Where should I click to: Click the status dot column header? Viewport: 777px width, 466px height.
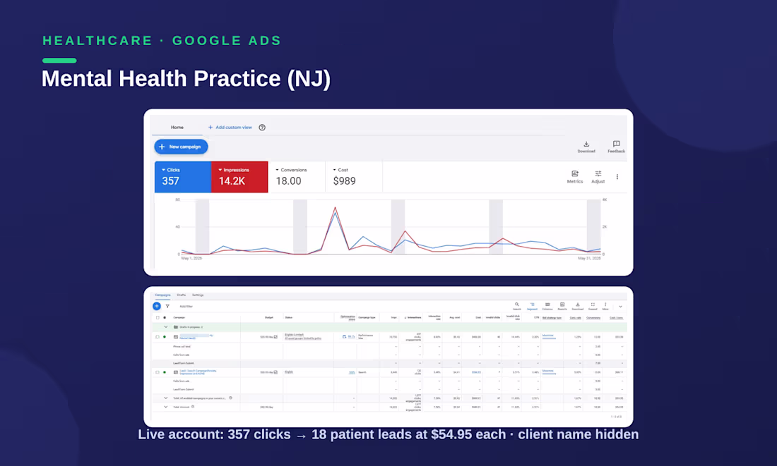pos(165,317)
